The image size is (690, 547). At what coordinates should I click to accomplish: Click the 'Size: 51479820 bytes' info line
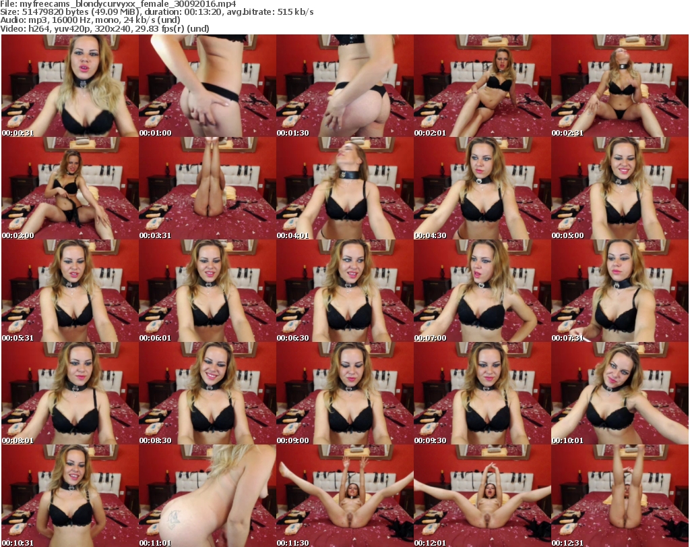tap(156, 12)
